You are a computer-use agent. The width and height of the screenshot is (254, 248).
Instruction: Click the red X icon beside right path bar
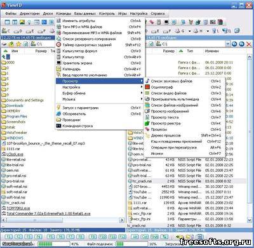pyautogui.click(x=249, y=44)
